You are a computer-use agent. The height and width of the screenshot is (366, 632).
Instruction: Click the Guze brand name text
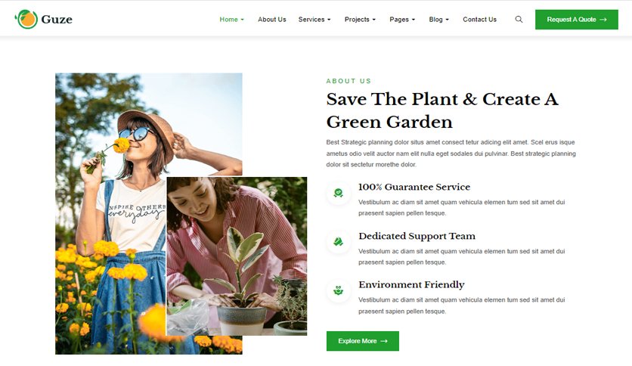pyautogui.click(x=57, y=20)
